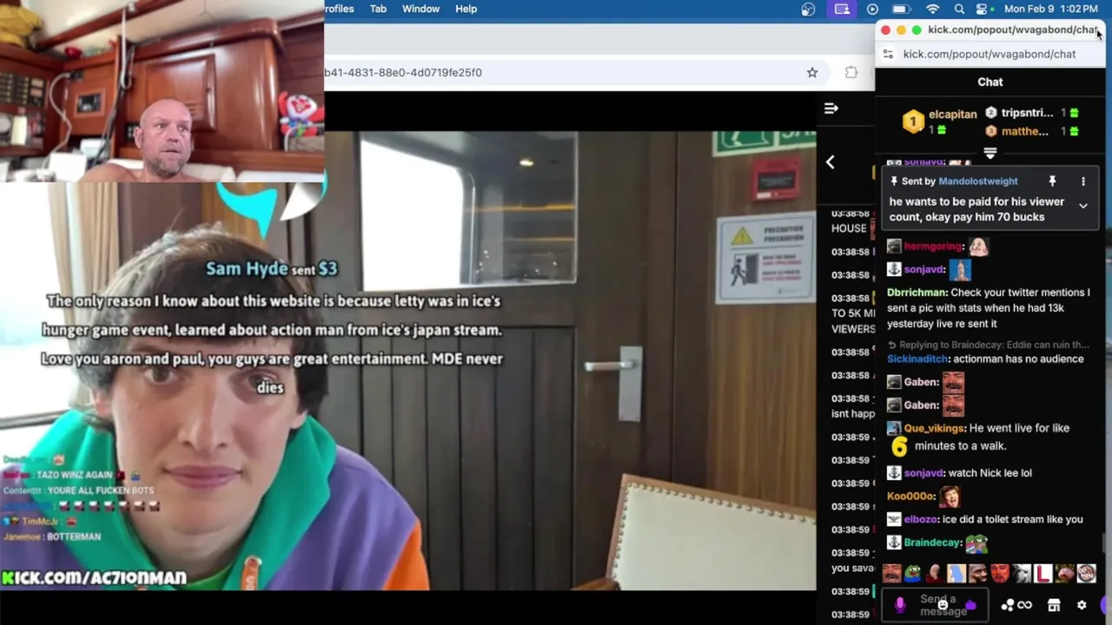
Task: Open Spotlight search icon
Action: click(x=959, y=9)
